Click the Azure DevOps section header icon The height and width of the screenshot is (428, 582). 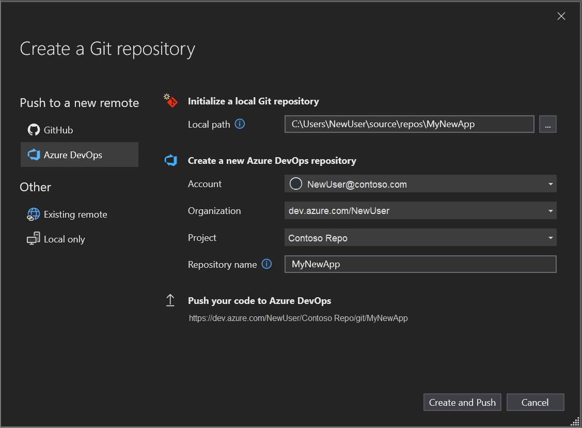170,161
